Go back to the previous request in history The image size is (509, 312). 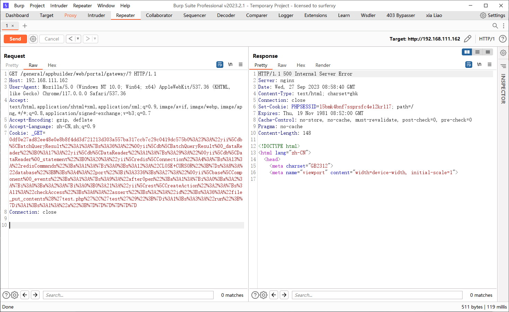point(70,39)
